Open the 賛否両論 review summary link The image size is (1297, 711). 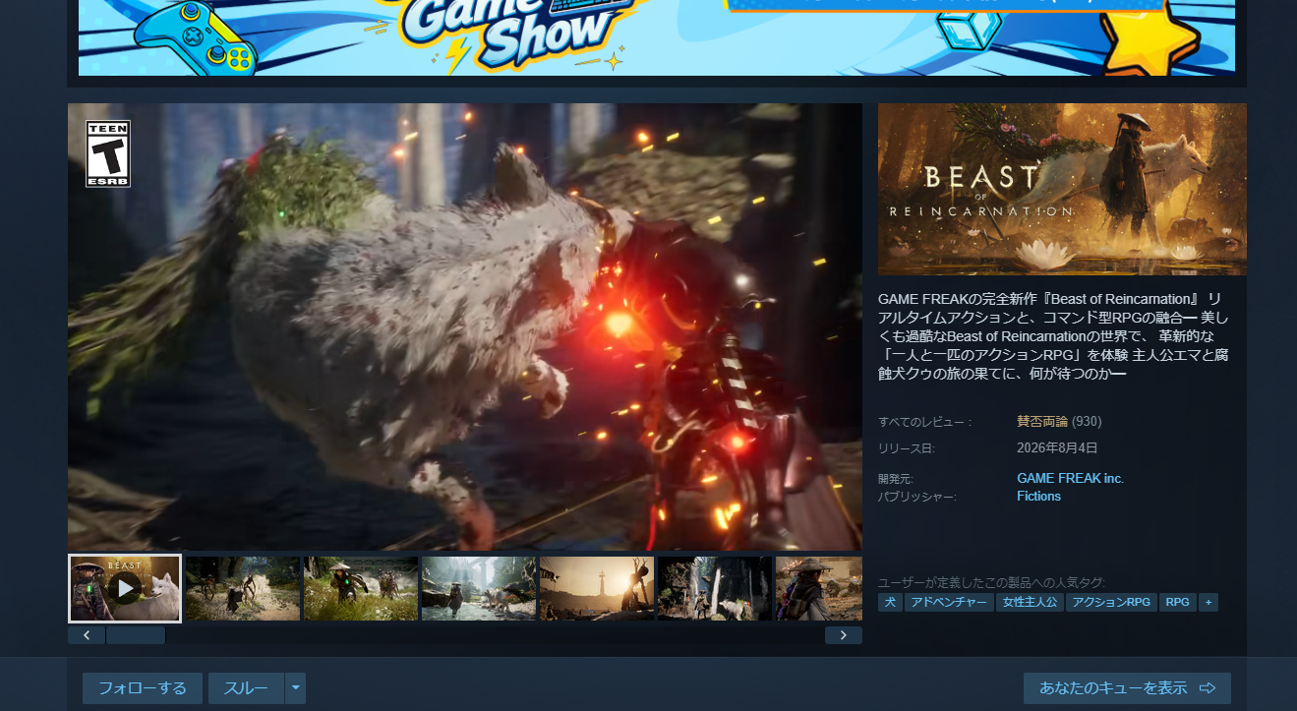point(1042,421)
